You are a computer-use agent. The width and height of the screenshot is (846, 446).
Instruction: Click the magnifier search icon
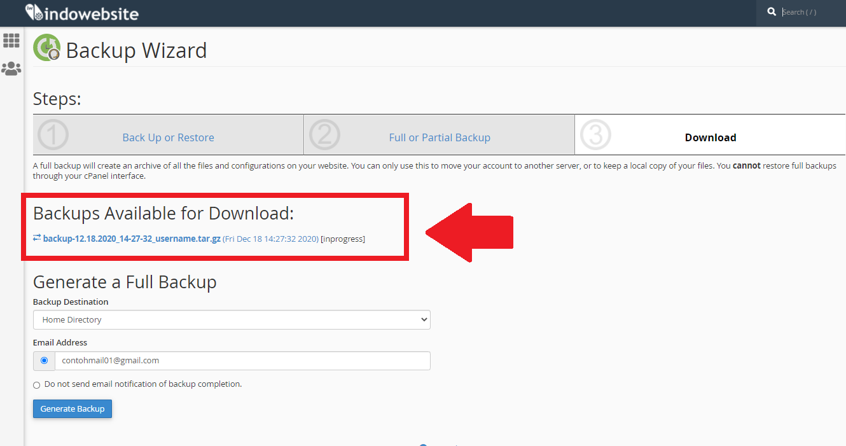[772, 12]
